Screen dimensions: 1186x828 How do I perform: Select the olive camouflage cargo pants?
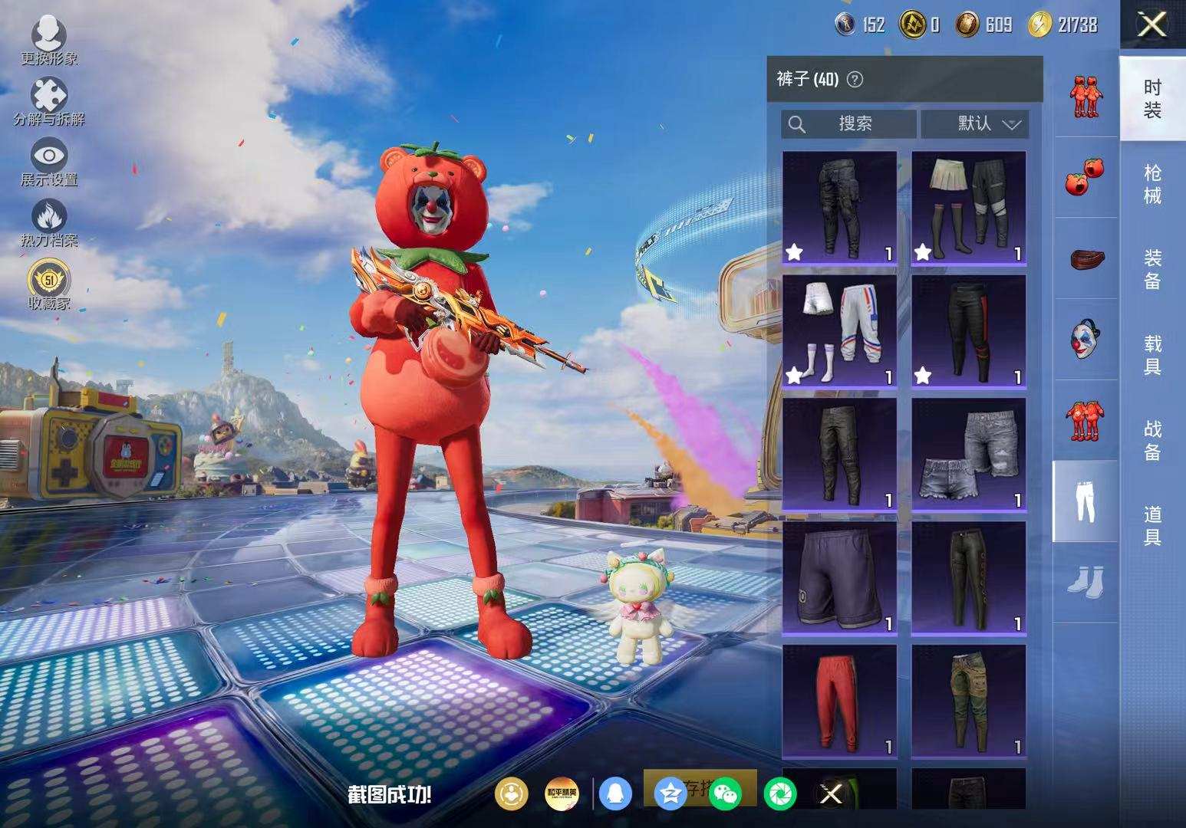point(969,701)
